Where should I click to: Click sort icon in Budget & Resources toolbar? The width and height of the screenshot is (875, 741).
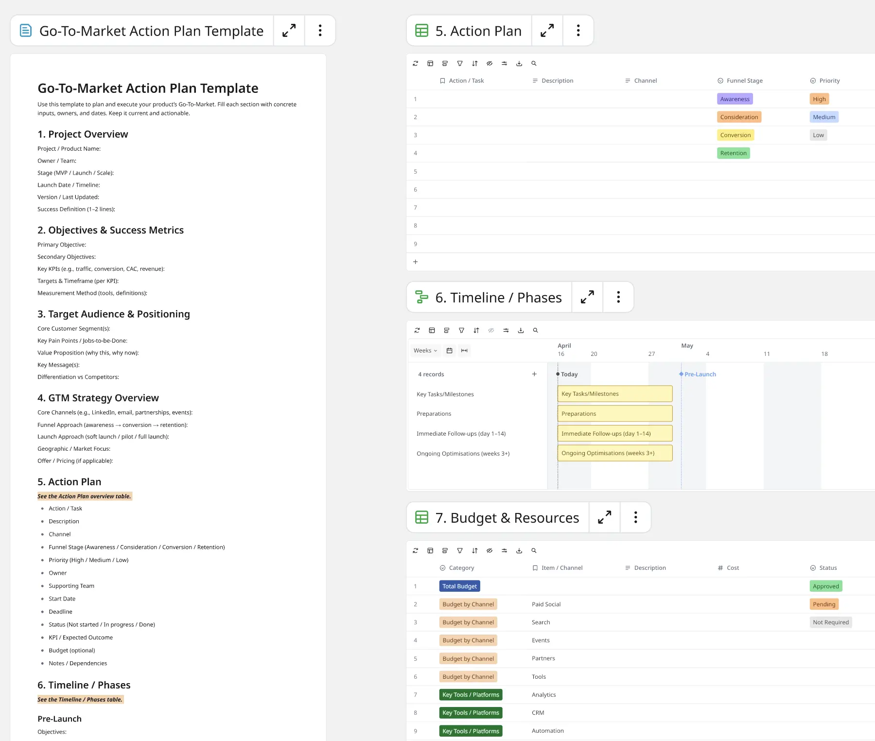475,551
